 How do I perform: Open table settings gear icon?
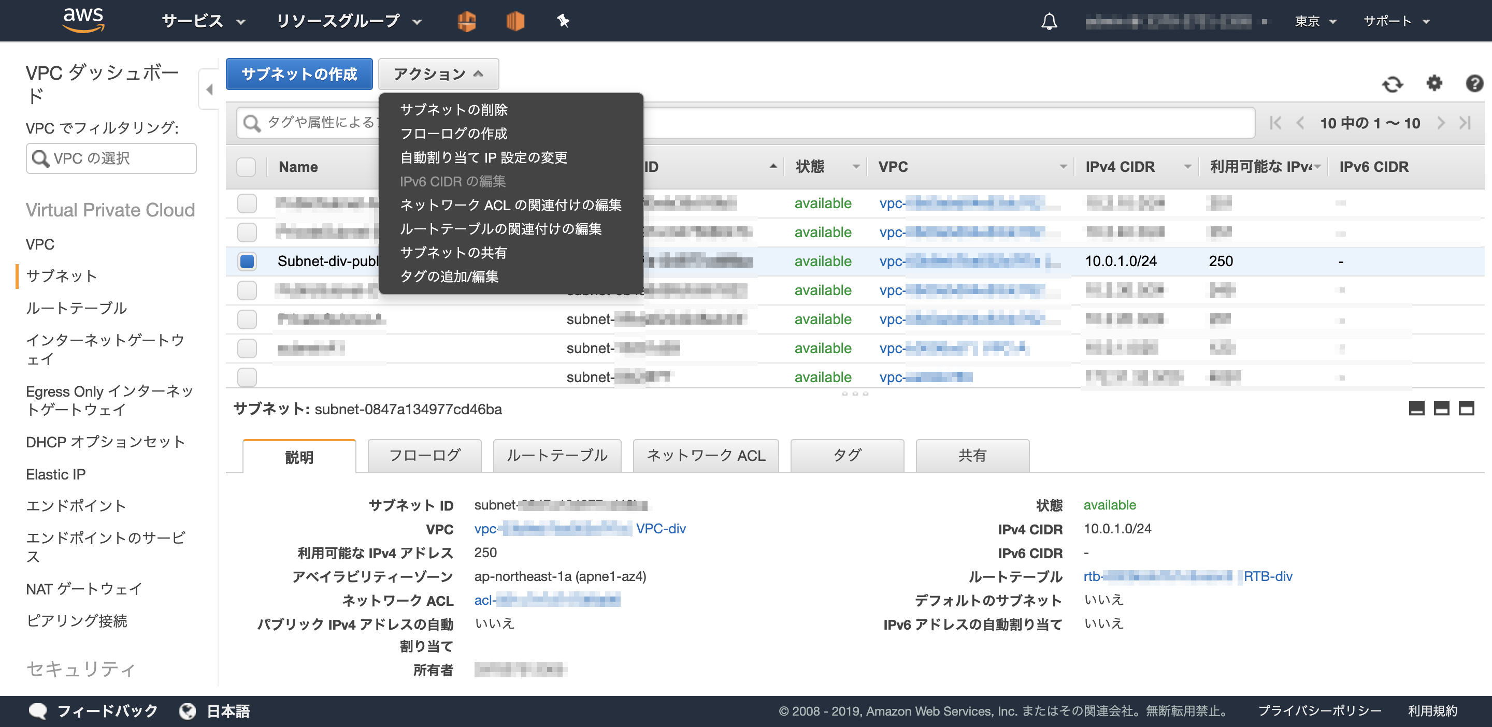point(1433,83)
